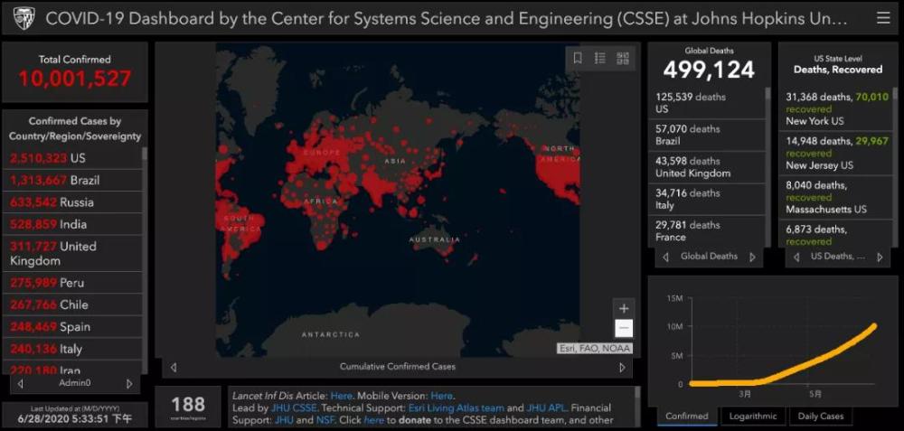Previous arrow next to Global Deaths label

coord(666,257)
